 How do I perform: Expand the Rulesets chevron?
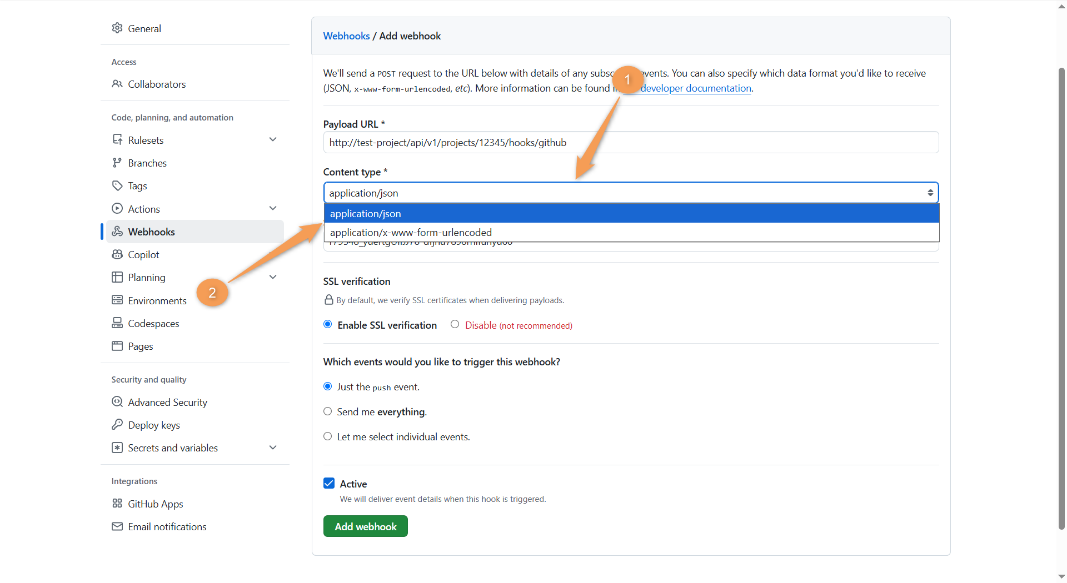pos(273,139)
